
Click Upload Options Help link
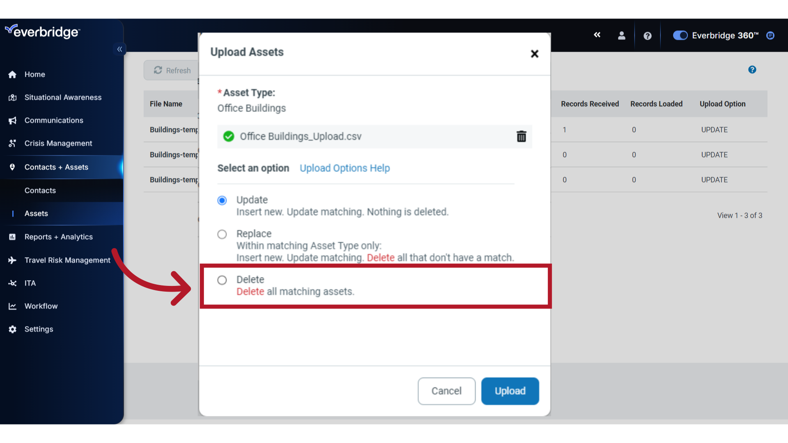[x=345, y=168]
